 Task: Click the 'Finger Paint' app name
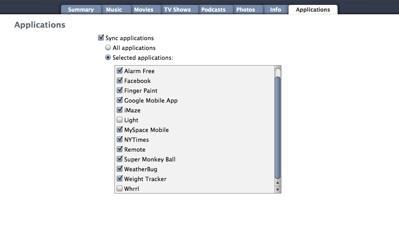click(141, 91)
